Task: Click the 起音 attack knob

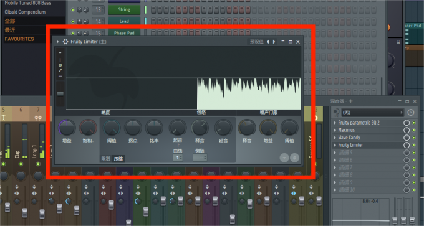Action: [x=178, y=128]
